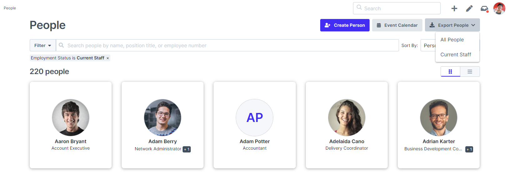The image size is (510, 173).
Task: Click the plus add icon in top bar
Action: coord(454,8)
